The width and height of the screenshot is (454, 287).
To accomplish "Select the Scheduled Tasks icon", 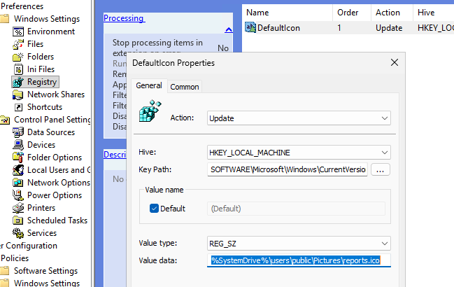I will coord(18,220).
